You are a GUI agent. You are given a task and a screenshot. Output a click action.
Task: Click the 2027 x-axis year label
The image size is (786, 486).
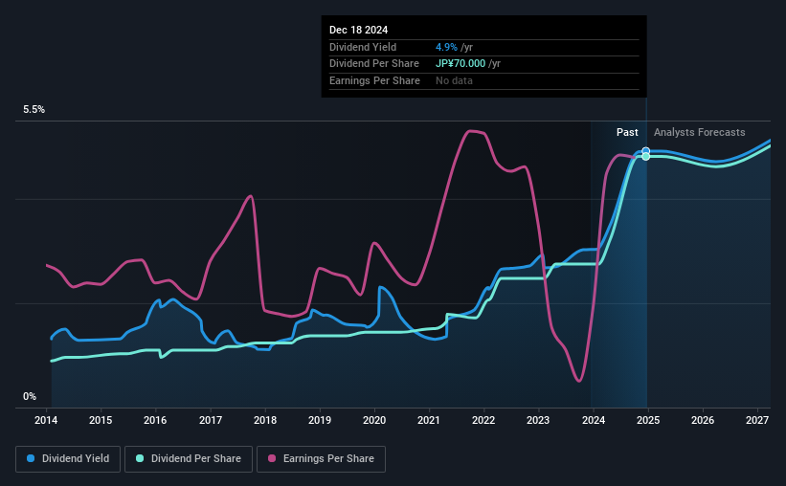click(x=757, y=420)
